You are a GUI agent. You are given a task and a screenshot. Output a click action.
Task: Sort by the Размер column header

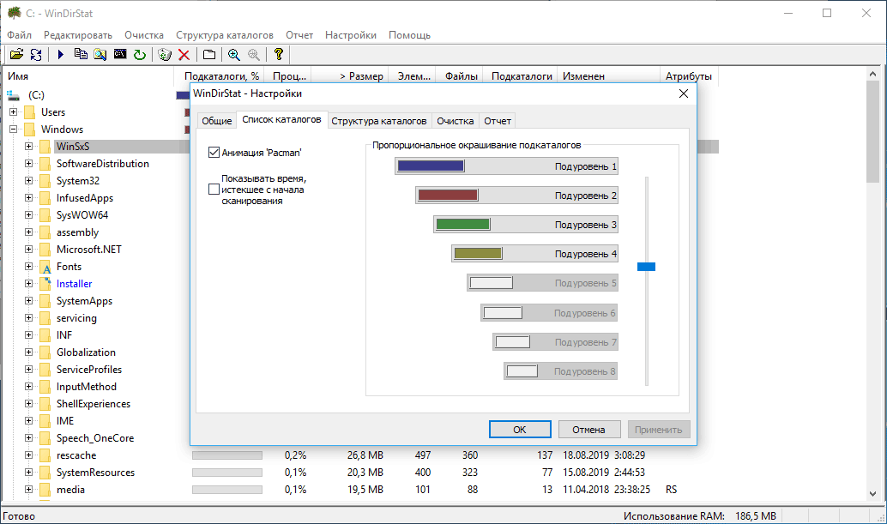350,76
